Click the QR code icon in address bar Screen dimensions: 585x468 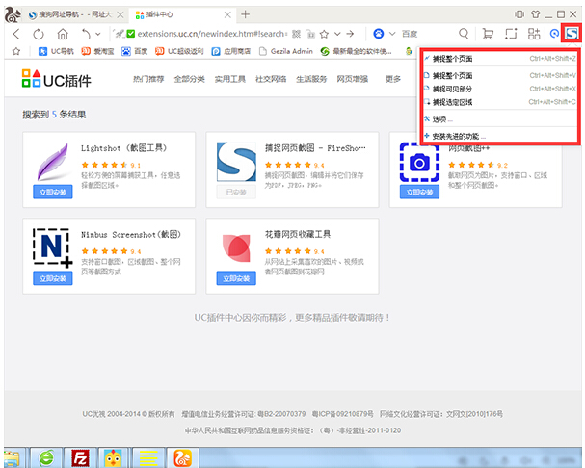tap(296, 34)
